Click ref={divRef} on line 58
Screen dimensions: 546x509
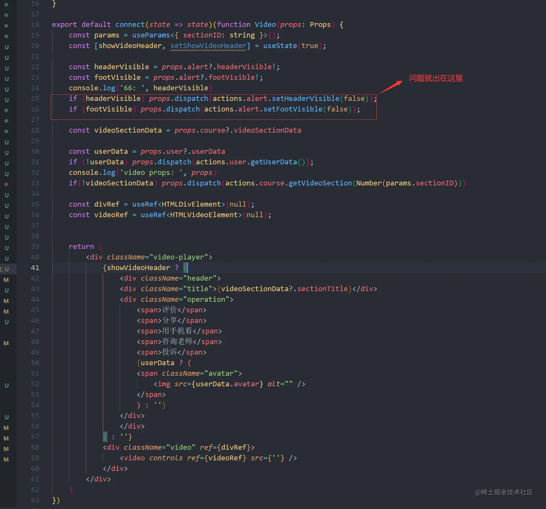tap(225, 447)
